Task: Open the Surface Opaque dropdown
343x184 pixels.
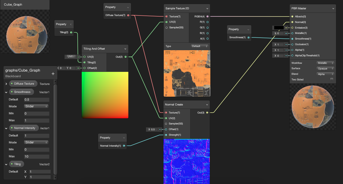Action: coord(325,69)
